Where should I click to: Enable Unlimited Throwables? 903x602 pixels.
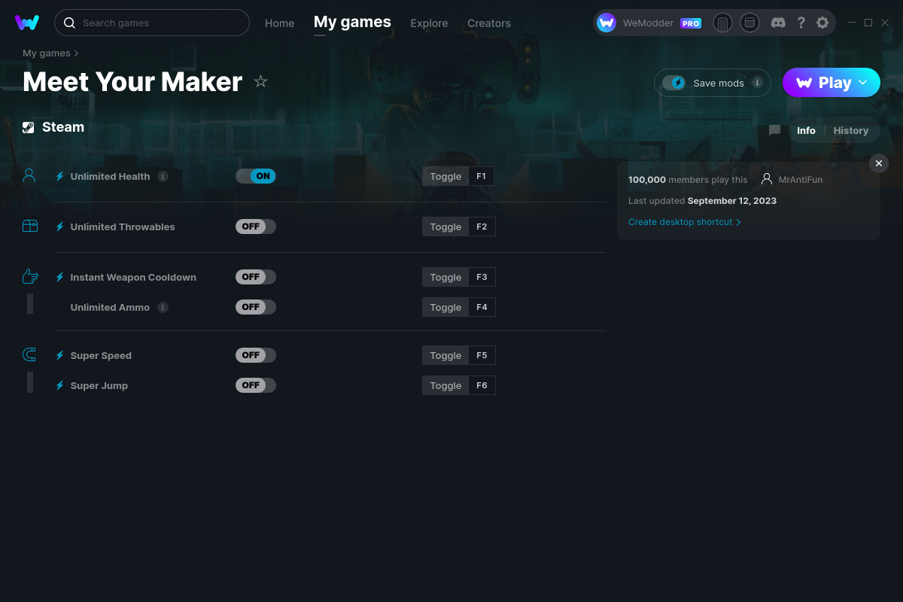coord(256,226)
